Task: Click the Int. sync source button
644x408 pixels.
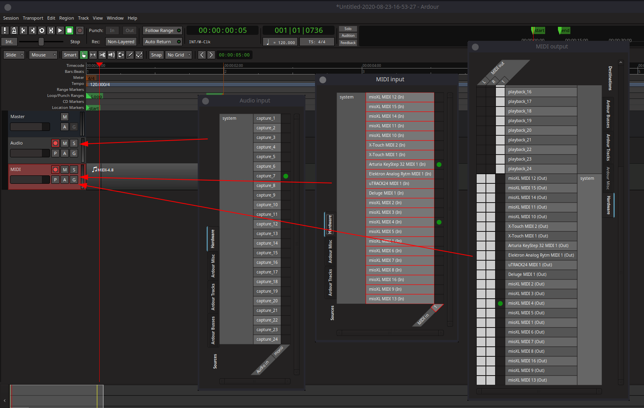Action: [x=9, y=42]
